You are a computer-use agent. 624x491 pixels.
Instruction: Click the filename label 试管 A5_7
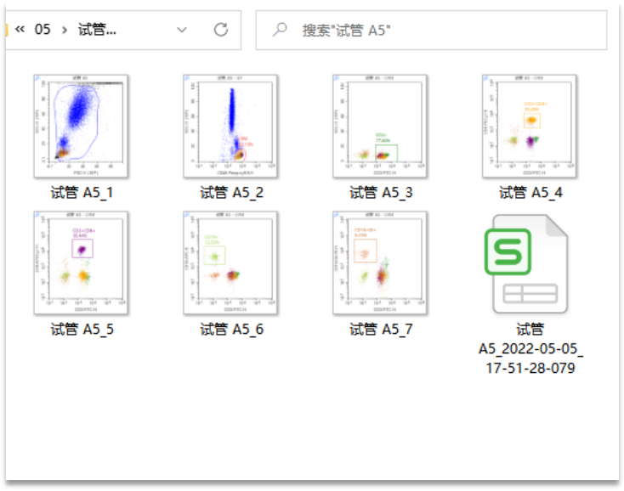[381, 329]
